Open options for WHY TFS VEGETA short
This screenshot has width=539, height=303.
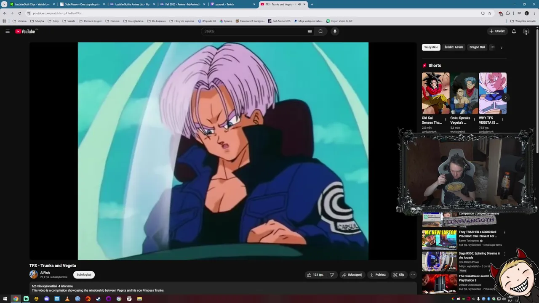[x=503, y=120]
